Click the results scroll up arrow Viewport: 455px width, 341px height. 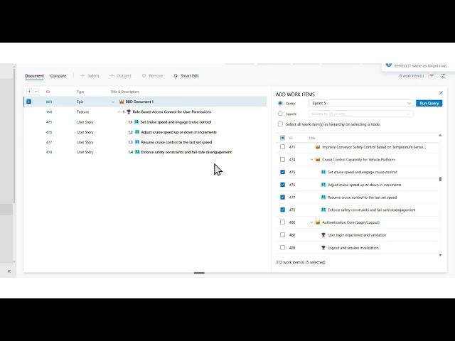[x=440, y=136]
